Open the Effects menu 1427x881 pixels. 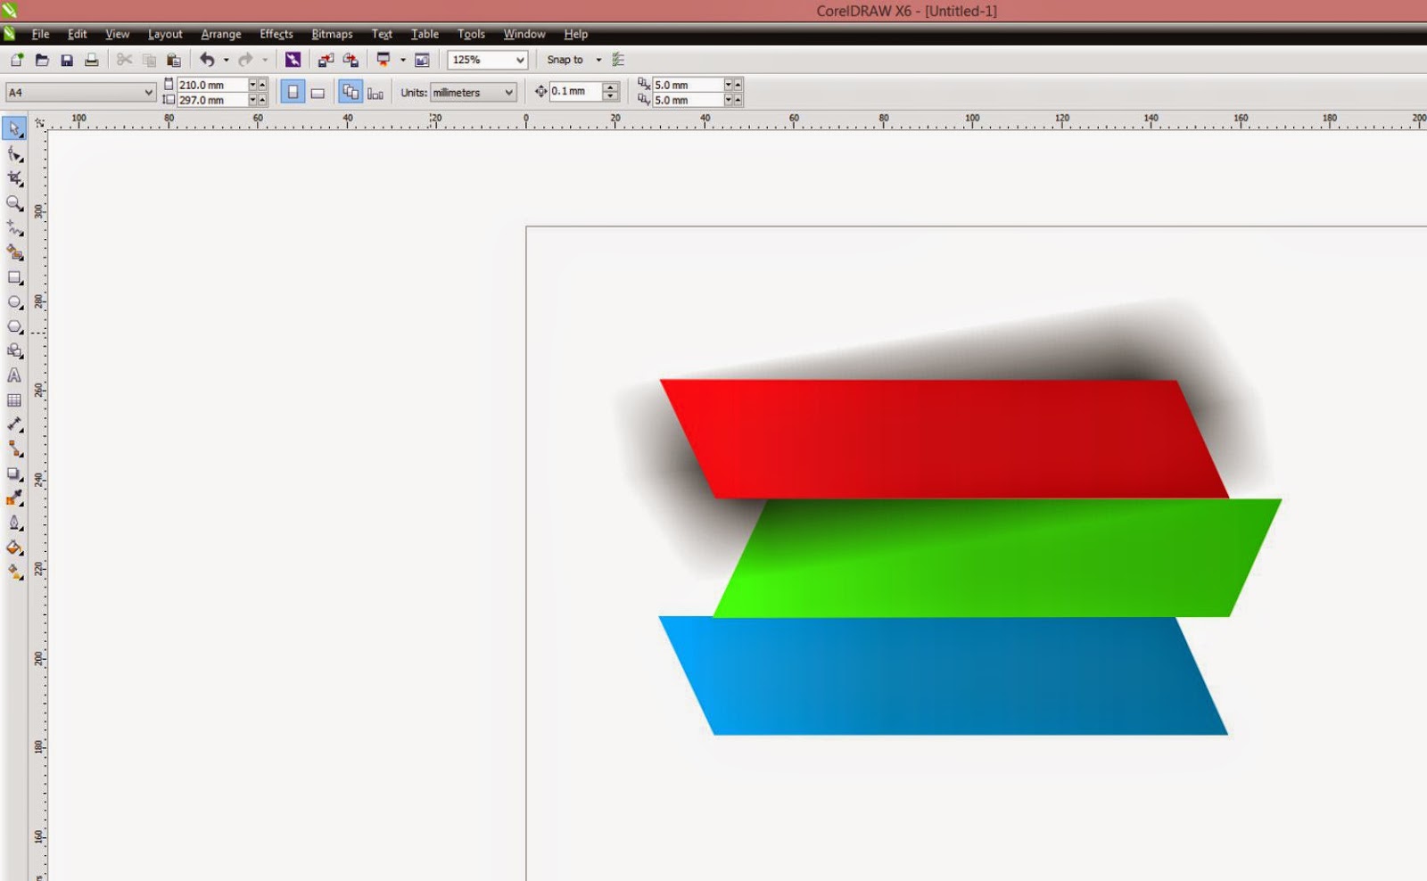point(276,34)
